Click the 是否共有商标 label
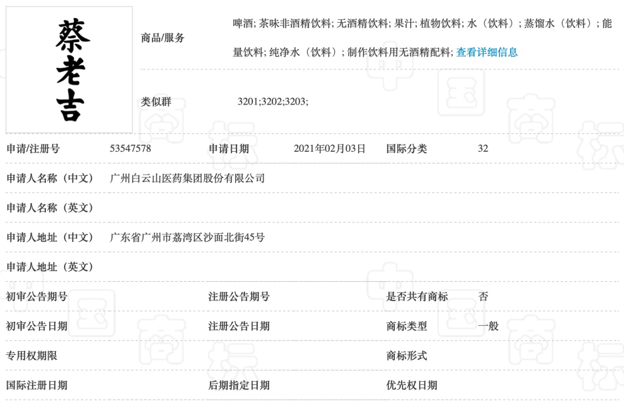 coord(417,296)
